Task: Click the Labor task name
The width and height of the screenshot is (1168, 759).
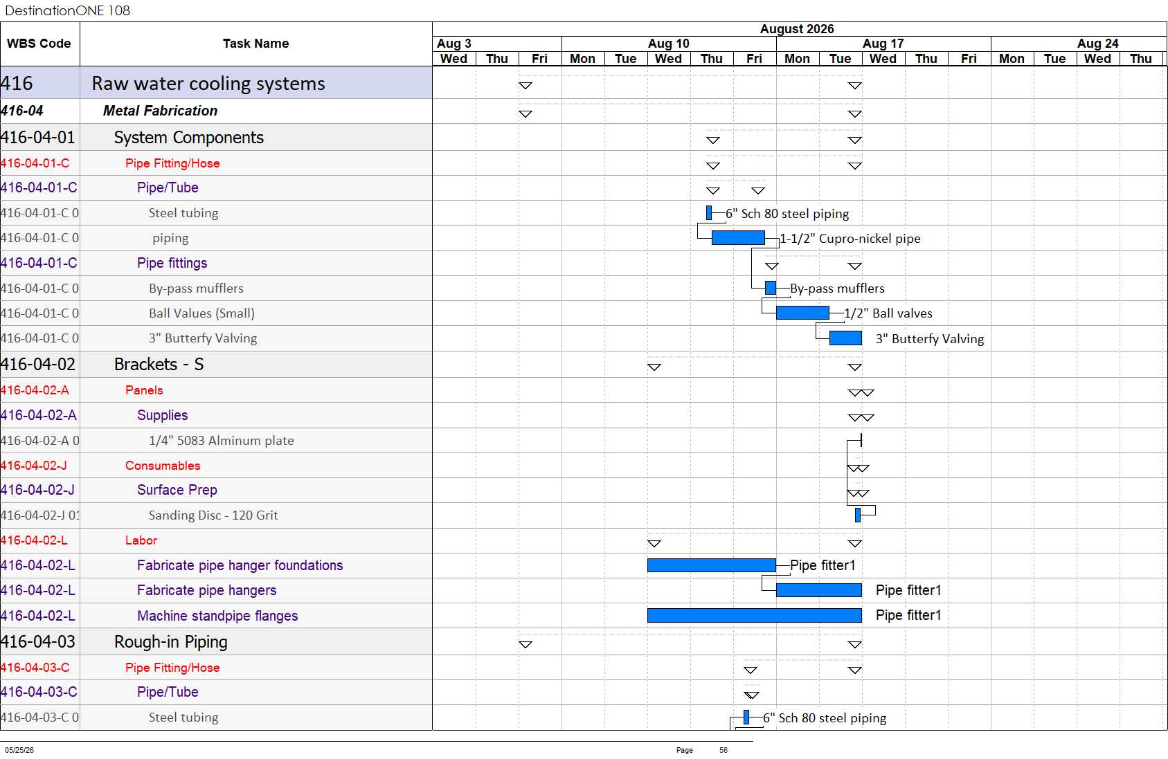Action: (141, 540)
